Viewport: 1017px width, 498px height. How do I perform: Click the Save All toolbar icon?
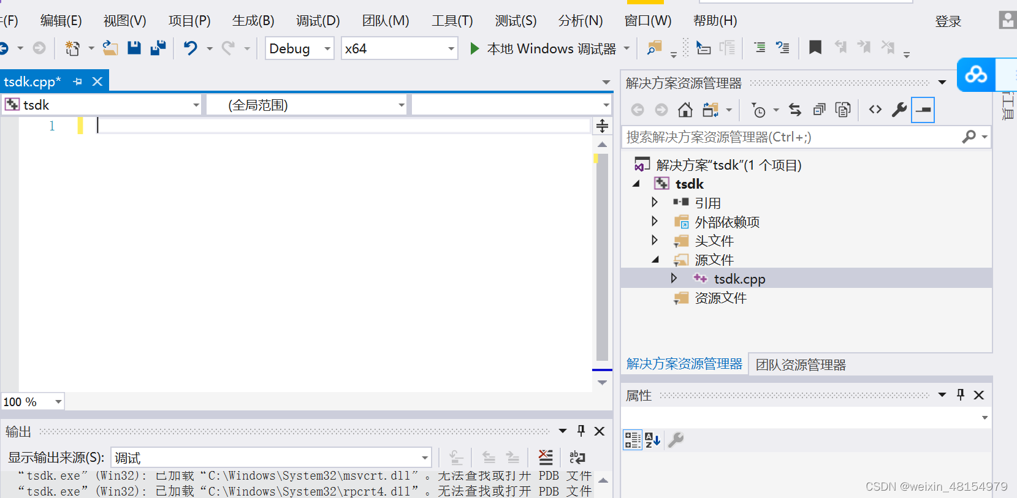(x=158, y=48)
